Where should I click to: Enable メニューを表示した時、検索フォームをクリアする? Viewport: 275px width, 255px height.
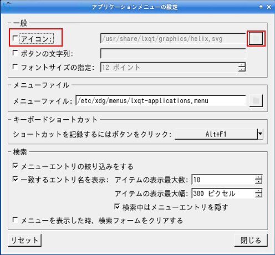pos(15,220)
